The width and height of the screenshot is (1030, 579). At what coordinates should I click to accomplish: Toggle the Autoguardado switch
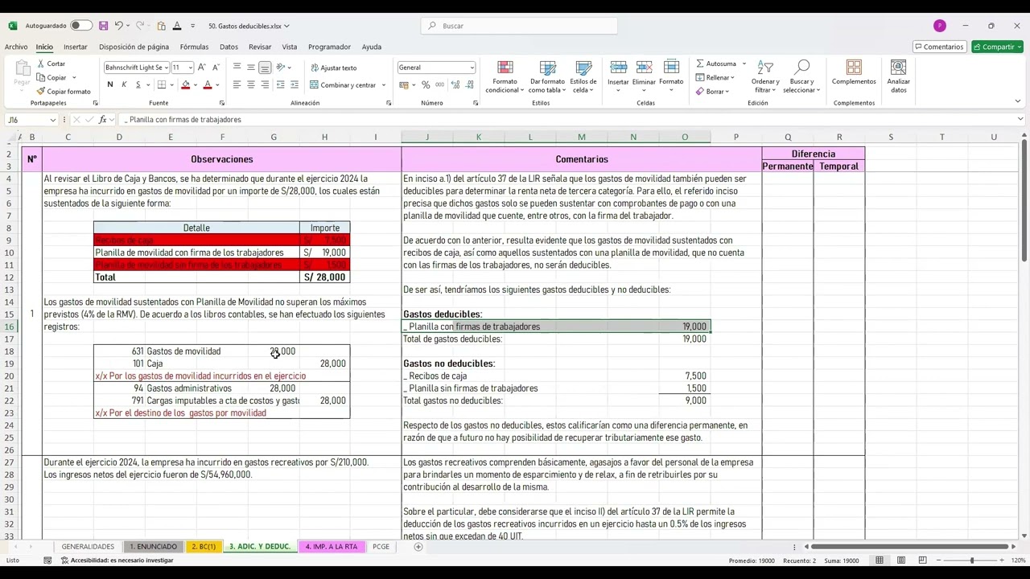(81, 26)
